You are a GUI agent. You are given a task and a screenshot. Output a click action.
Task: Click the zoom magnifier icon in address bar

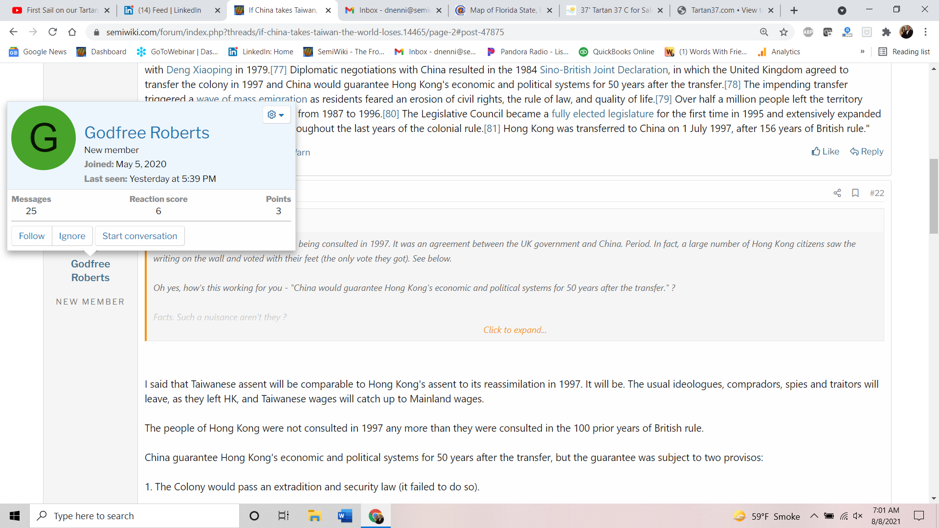(x=764, y=32)
